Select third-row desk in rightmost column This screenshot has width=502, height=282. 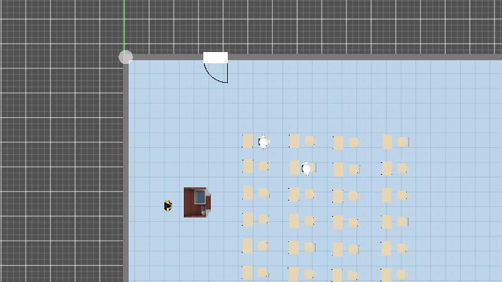[387, 195]
